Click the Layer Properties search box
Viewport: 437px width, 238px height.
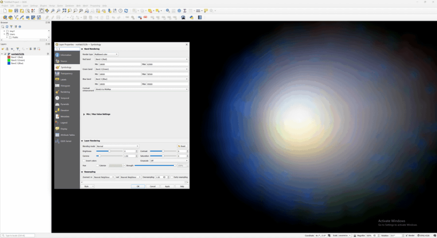pos(67,49)
